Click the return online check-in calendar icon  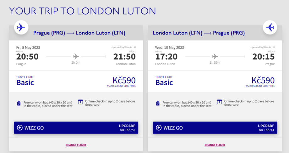219,102
